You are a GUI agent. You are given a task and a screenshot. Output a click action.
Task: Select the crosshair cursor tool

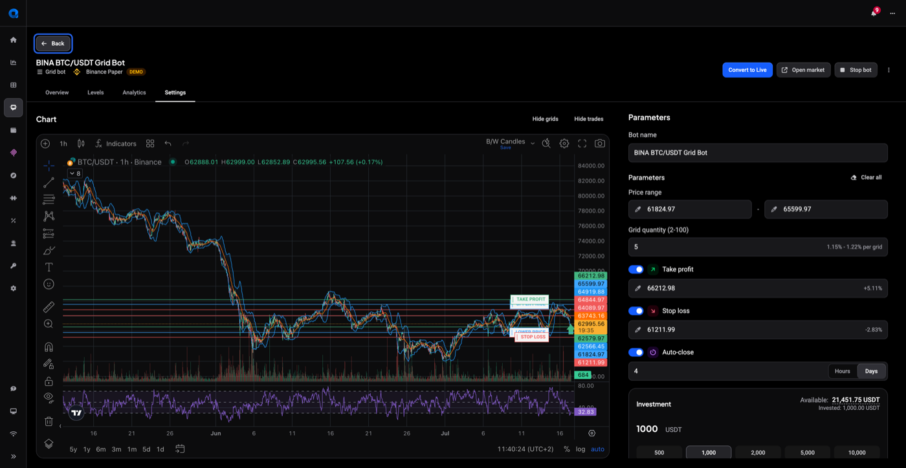tap(49, 165)
